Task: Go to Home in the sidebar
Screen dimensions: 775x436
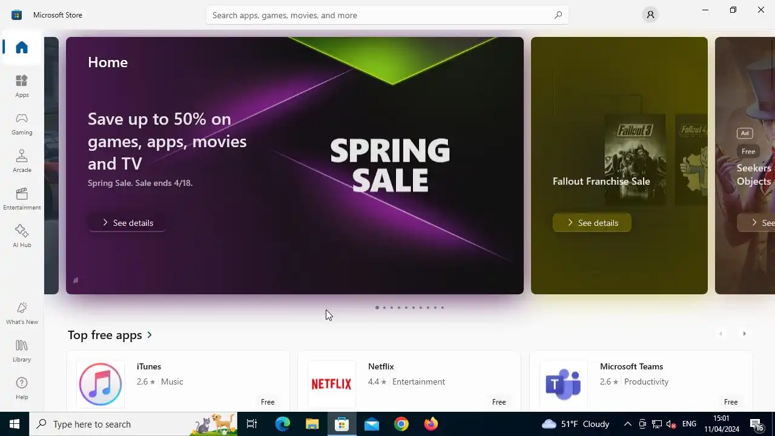Action: [22, 47]
